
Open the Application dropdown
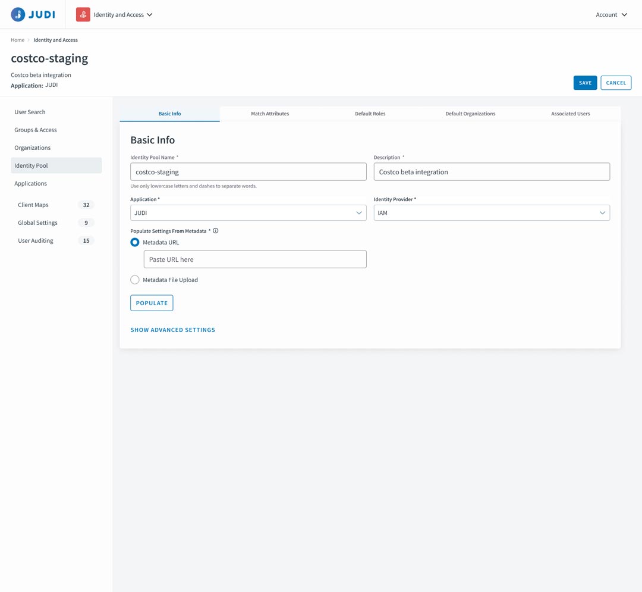pyautogui.click(x=248, y=213)
